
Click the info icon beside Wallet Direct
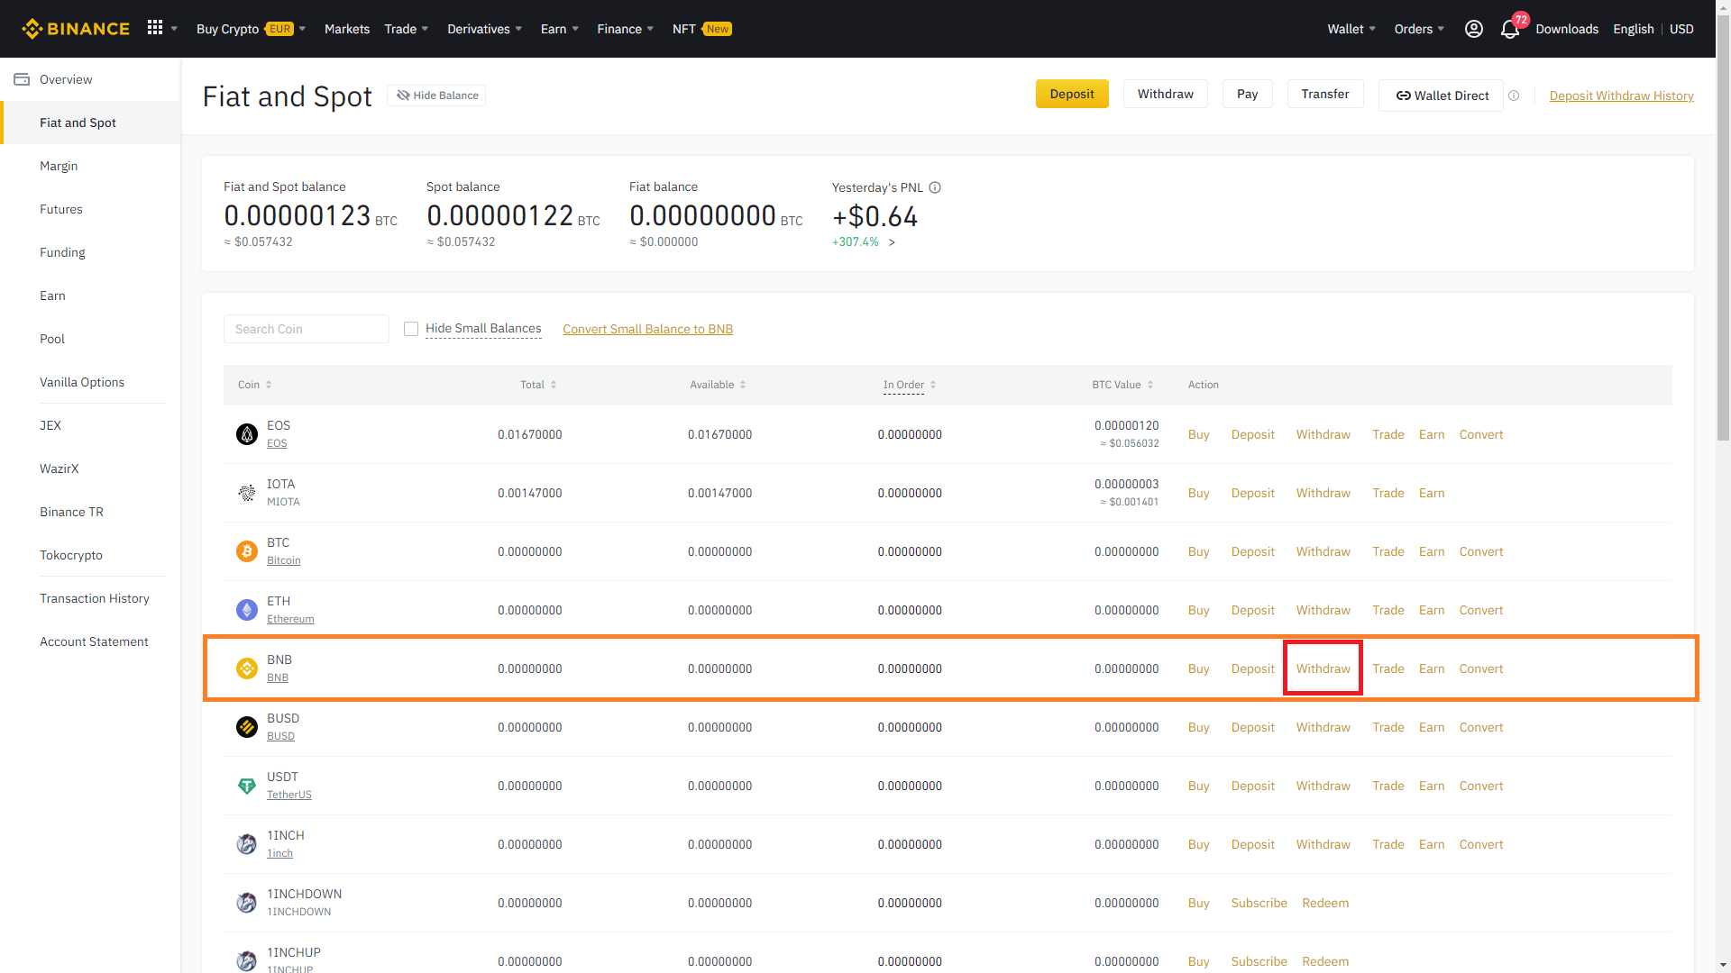[1514, 95]
